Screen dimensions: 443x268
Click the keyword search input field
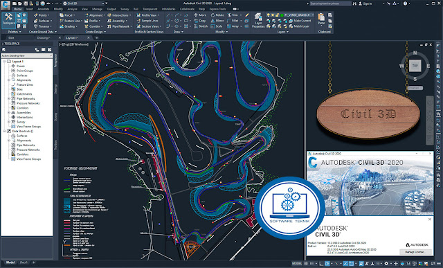tap(331, 3)
